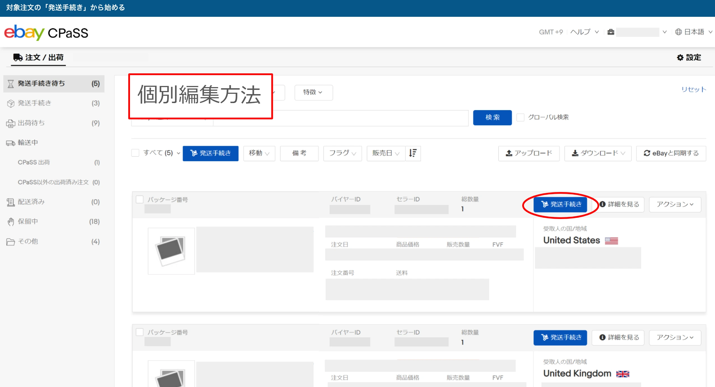
Task: Select the 出荷待ち (9) sidebar item
Action: [x=54, y=123]
